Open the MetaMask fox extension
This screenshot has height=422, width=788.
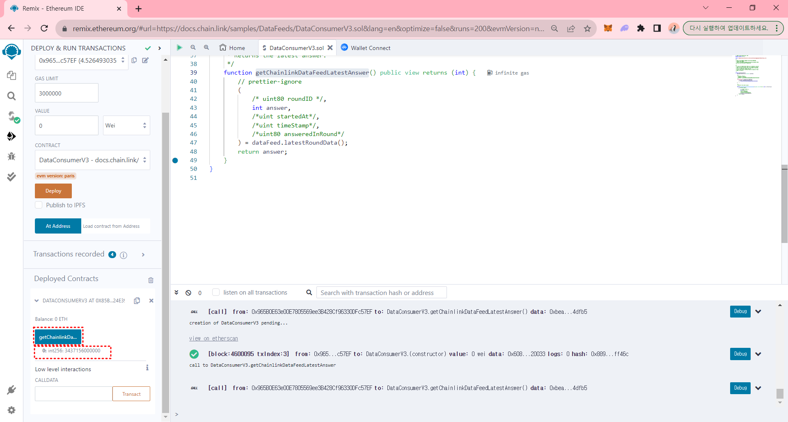(x=608, y=28)
